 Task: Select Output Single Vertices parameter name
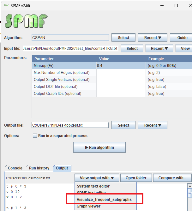click(62, 80)
